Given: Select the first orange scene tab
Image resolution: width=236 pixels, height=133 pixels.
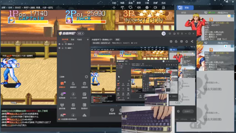Looking at the screenshot, I should click(x=65, y=40).
